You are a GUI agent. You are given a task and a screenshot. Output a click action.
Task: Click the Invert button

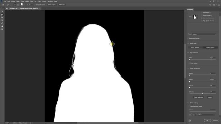(x=210, y=97)
